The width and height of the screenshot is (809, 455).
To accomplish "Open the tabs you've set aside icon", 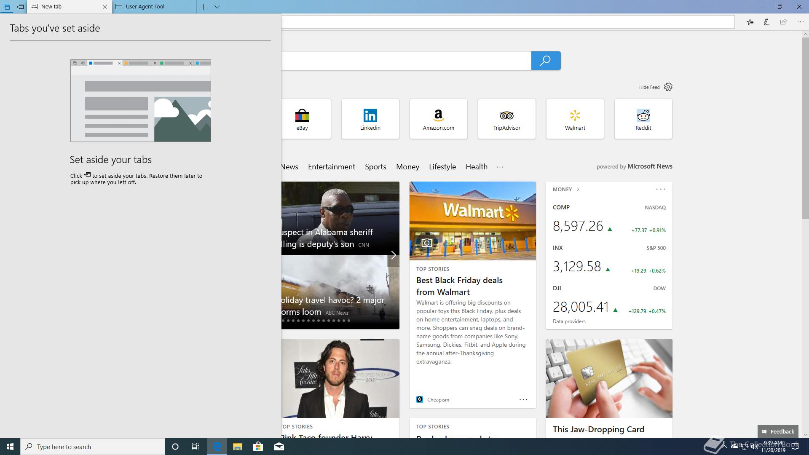I will [x=7, y=7].
